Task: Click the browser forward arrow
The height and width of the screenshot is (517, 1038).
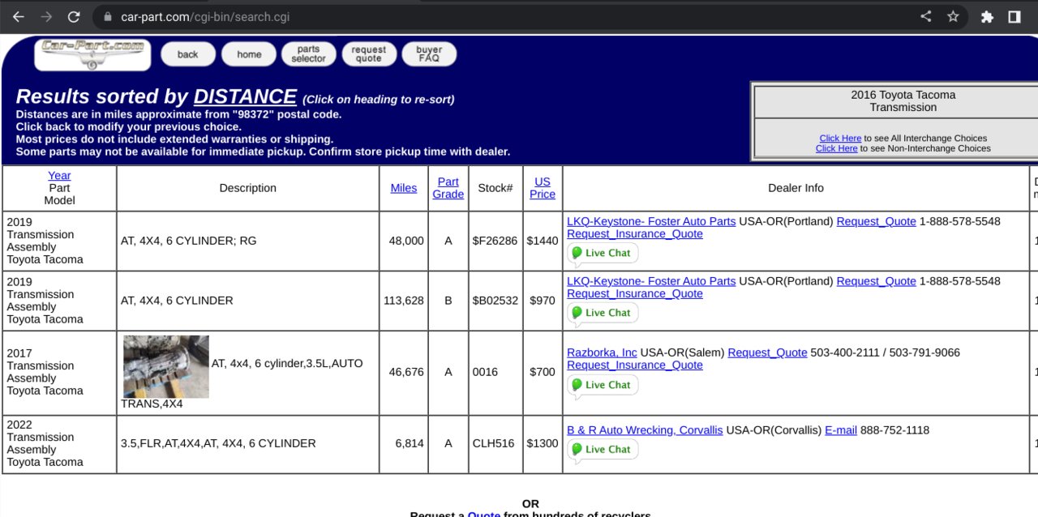Action: 46,16
